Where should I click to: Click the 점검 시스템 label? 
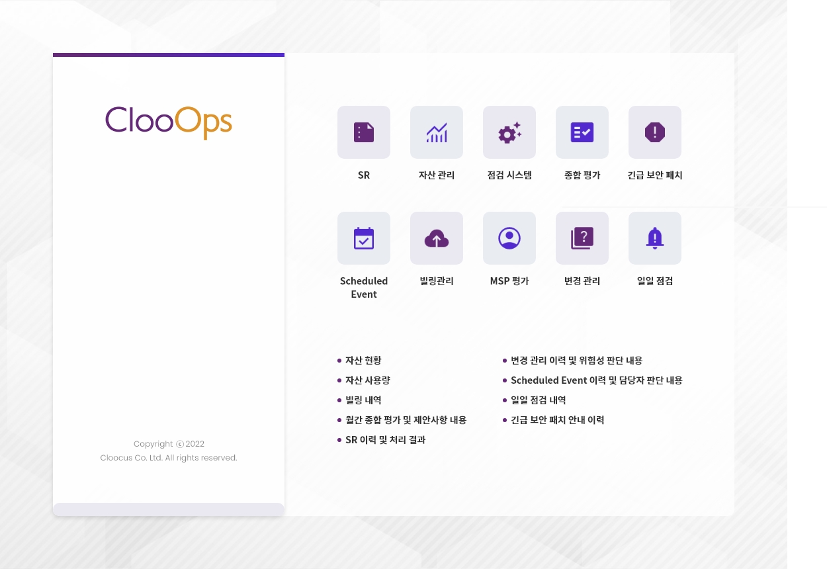coord(509,175)
